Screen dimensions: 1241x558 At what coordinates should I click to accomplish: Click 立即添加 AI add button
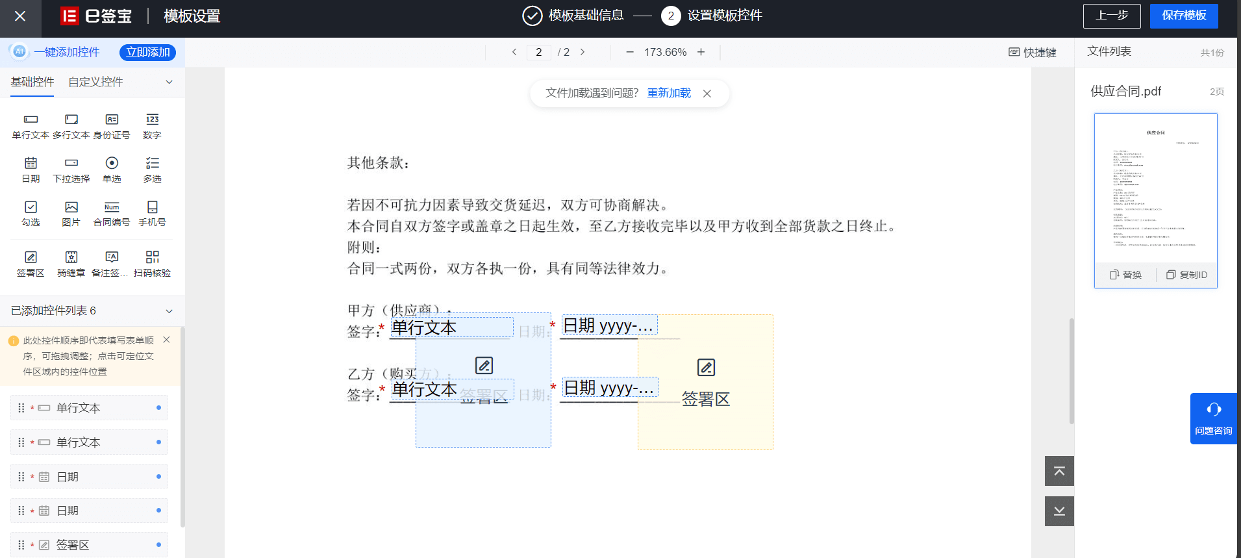click(147, 52)
